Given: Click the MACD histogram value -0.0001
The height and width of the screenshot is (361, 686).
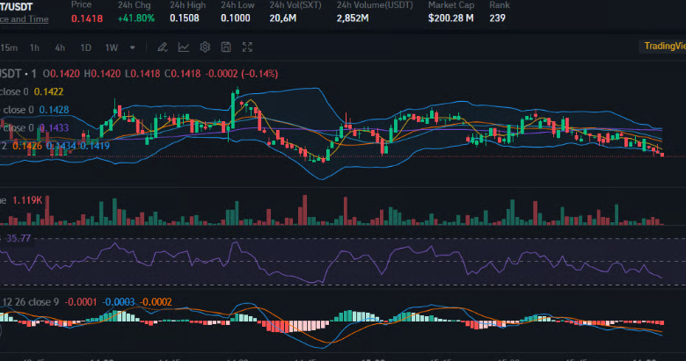Looking at the screenshot, I should tap(81, 302).
